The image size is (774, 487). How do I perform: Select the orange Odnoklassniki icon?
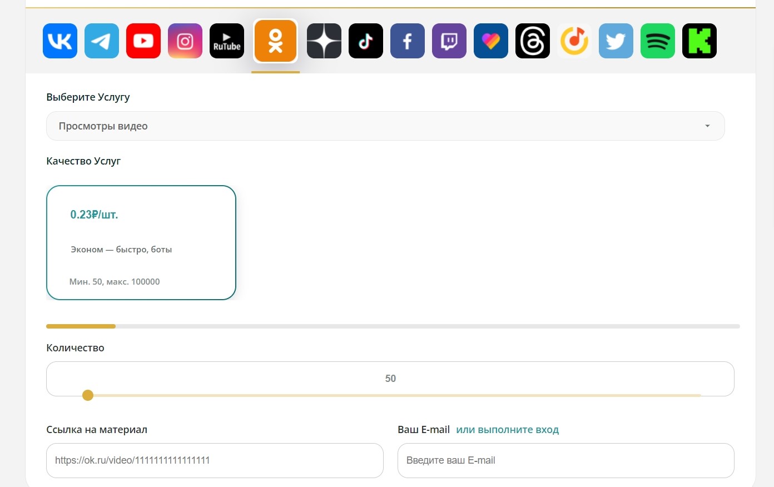275,41
